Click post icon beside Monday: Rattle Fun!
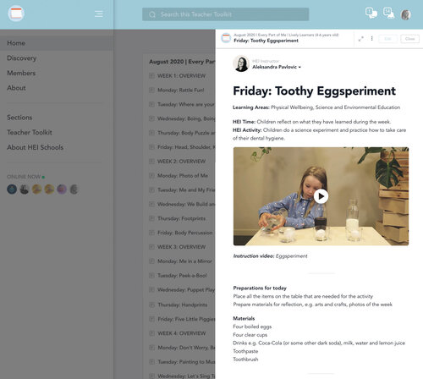Image resolution: width=423 pixels, height=379 pixels. click(151, 90)
